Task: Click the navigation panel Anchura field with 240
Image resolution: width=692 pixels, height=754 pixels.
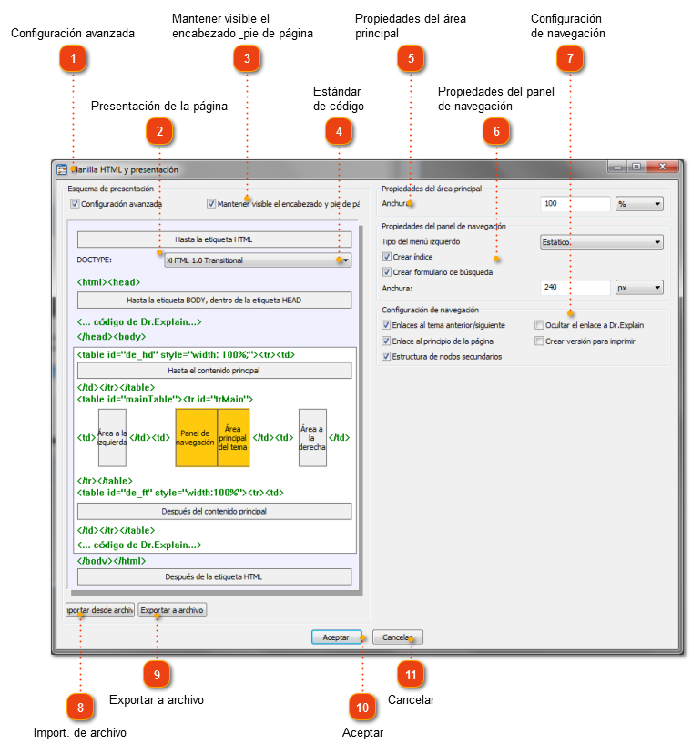Action: coord(575,288)
